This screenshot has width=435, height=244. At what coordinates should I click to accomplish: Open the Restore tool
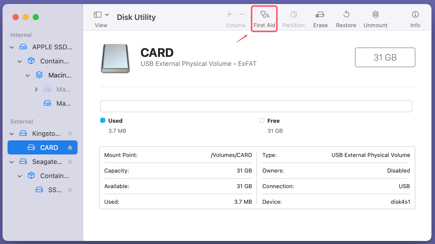pos(346,18)
